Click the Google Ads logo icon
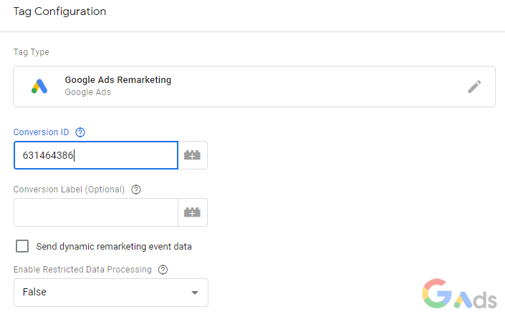The height and width of the screenshot is (314, 505). pyautogui.click(x=39, y=87)
